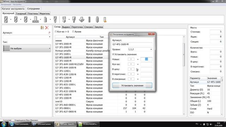The height and width of the screenshot is (127, 226).
Task: Open the Уровни dropdown in dialog
Action: [x=140, y=49]
